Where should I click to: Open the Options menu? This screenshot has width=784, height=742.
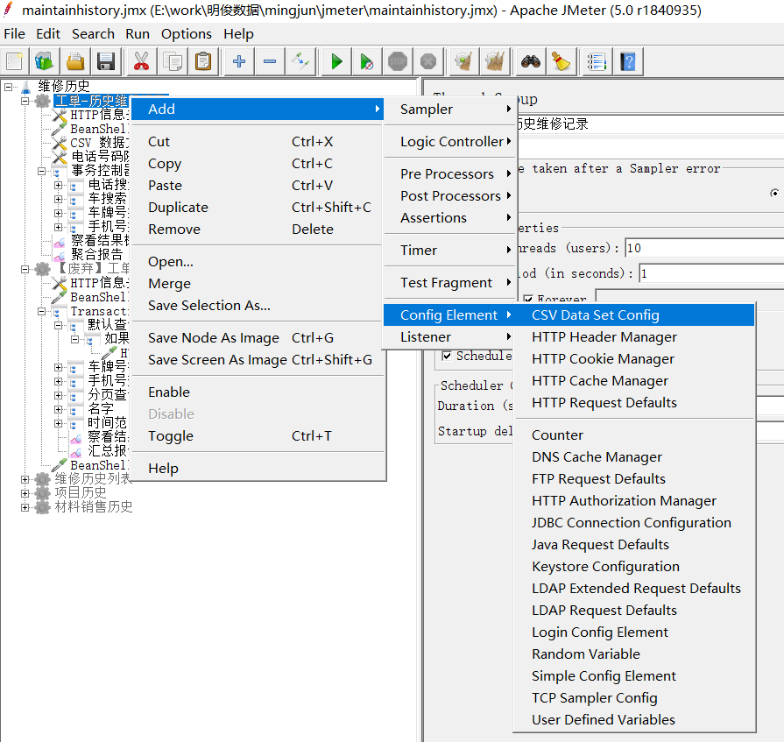186,34
